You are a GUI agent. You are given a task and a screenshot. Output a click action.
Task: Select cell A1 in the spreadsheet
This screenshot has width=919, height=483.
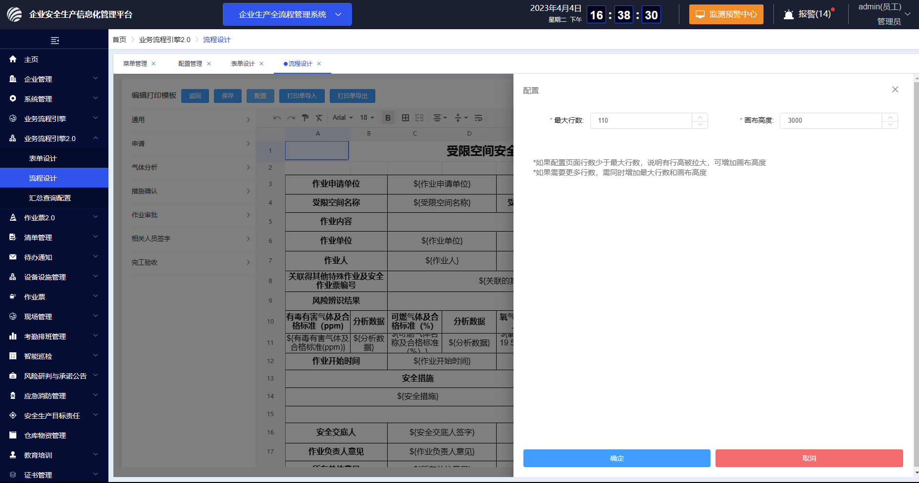pos(317,150)
